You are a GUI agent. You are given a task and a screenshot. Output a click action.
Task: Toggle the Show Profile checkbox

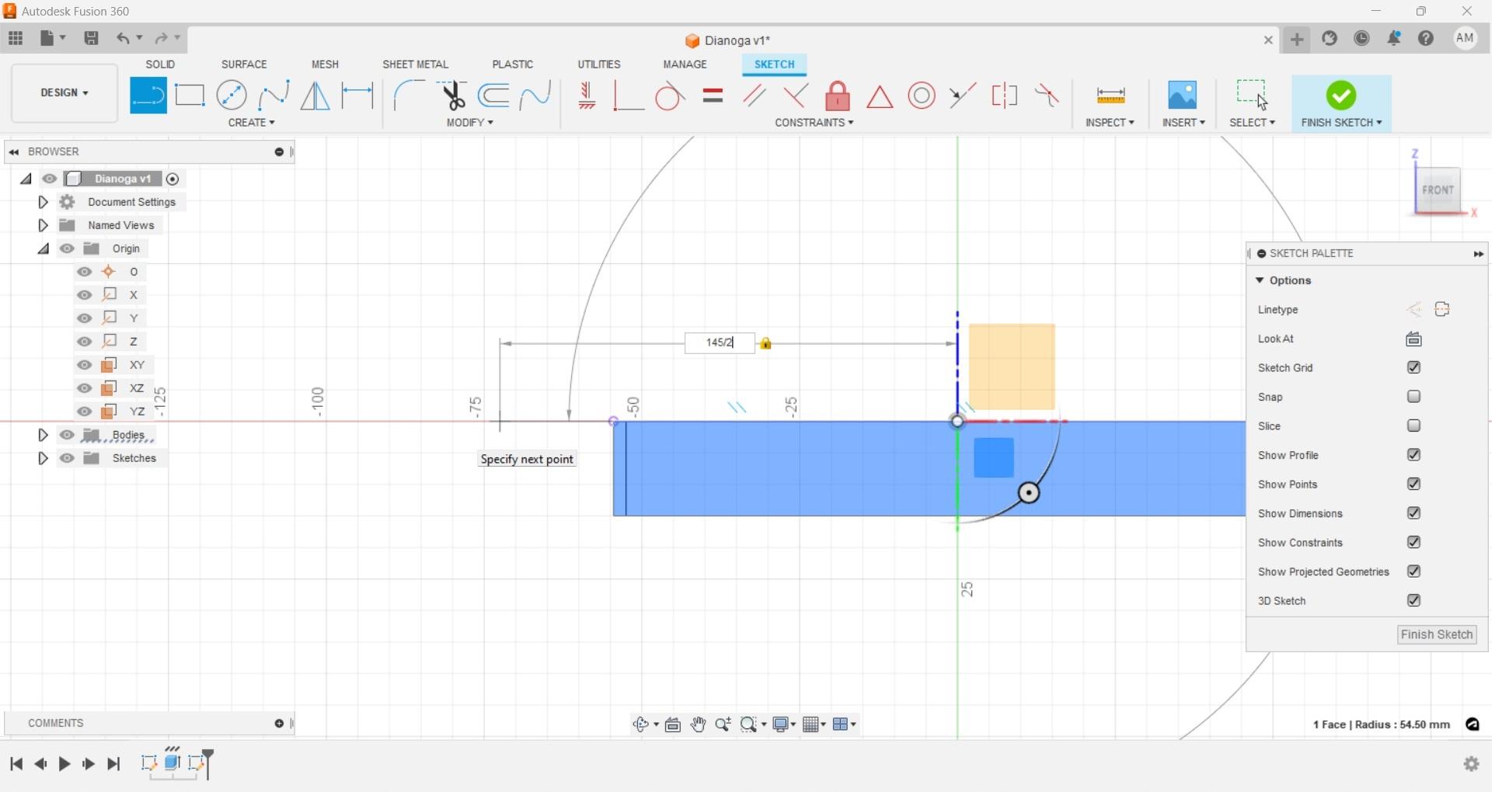coord(1413,455)
